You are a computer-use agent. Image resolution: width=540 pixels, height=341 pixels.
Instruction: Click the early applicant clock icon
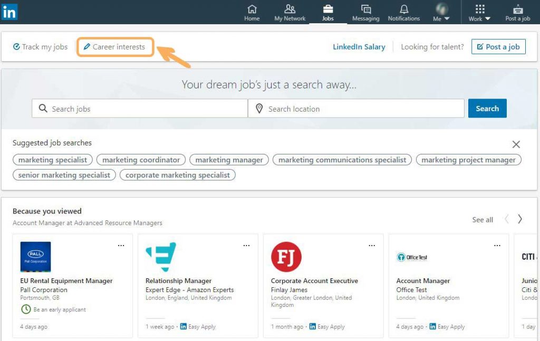26,309
